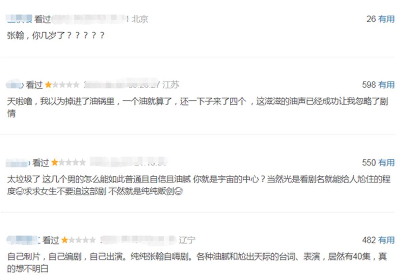Click the 550 useful count
This screenshot has height=280, width=405.
369,162
